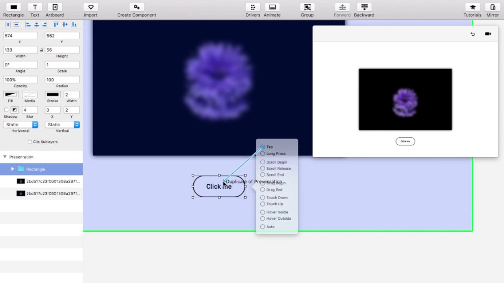Rewind the preview window prototype
Screen dimensions: 504x283
[x=472, y=34]
